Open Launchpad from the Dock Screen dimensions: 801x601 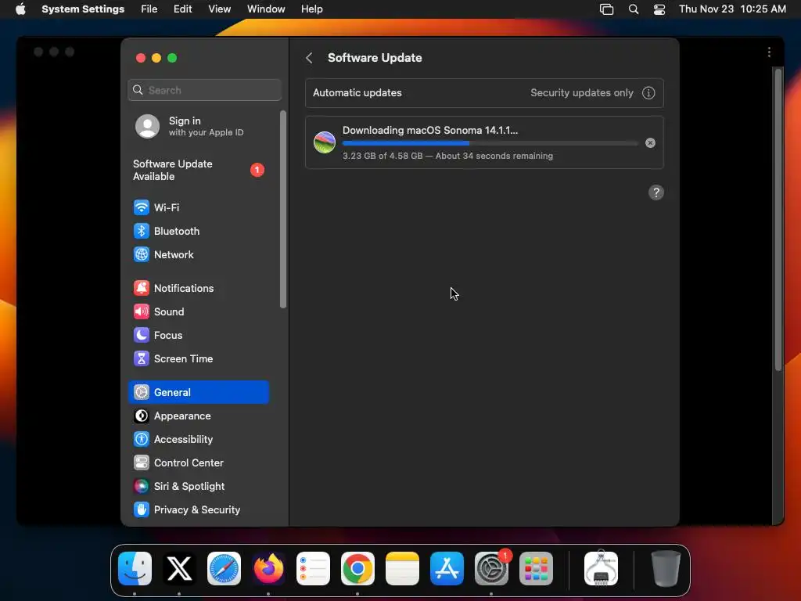pyautogui.click(x=536, y=568)
